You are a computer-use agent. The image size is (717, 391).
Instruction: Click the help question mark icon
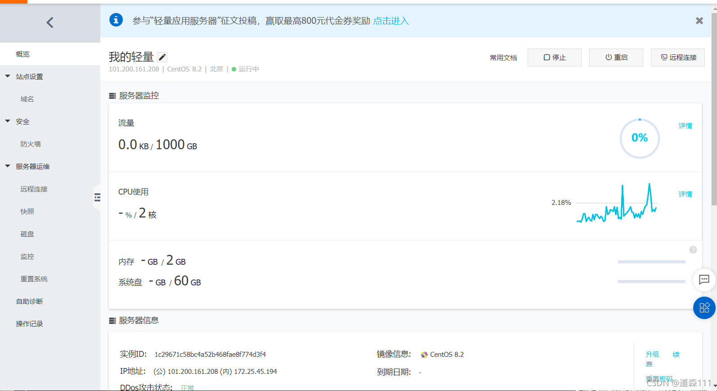[693, 249]
